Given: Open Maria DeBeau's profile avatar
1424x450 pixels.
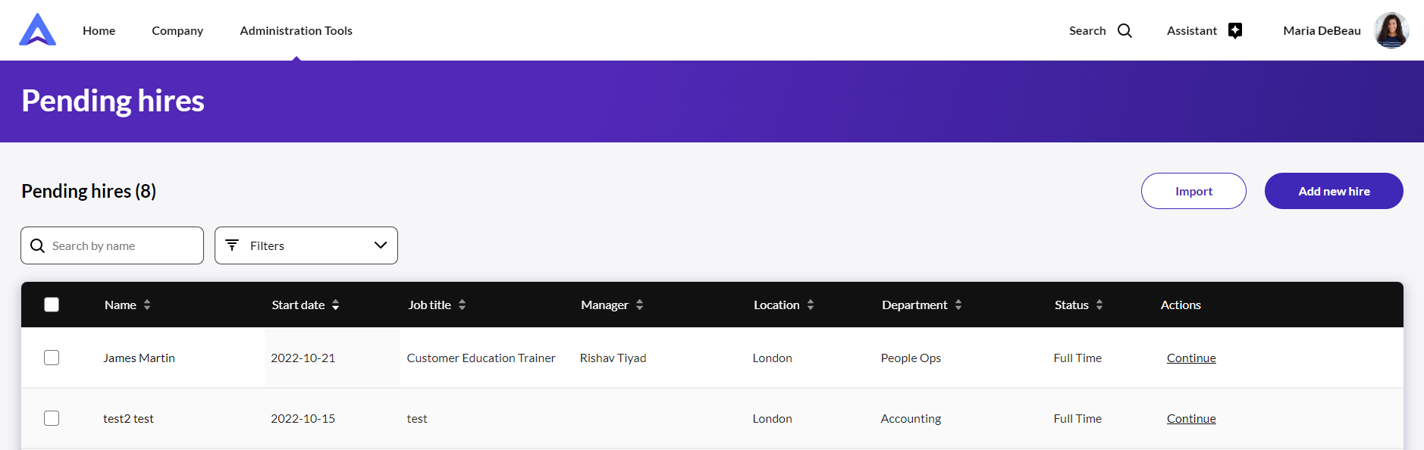Looking at the screenshot, I should 1391,30.
